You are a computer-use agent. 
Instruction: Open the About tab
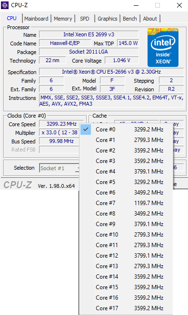click(x=150, y=19)
